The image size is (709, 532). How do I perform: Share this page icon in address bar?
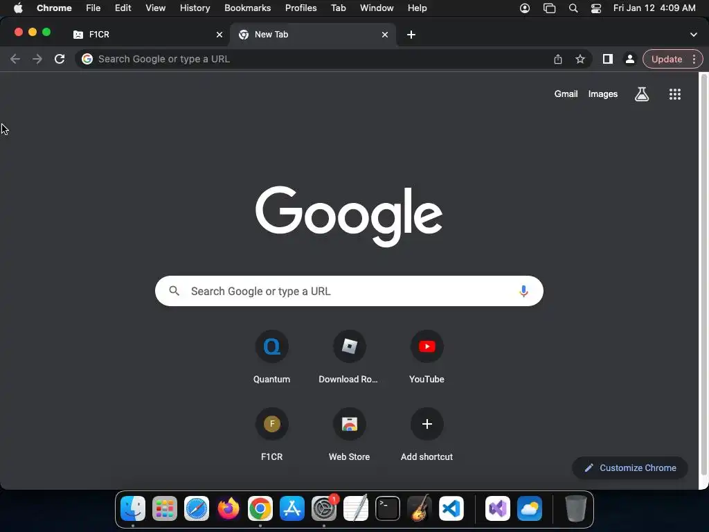[x=558, y=59]
